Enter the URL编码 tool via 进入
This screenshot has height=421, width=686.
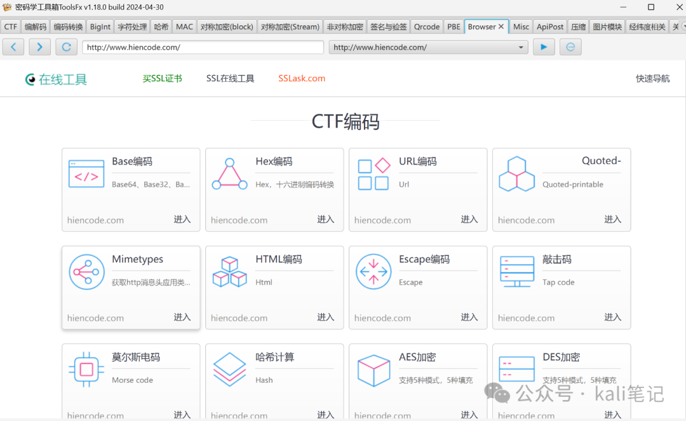click(469, 219)
